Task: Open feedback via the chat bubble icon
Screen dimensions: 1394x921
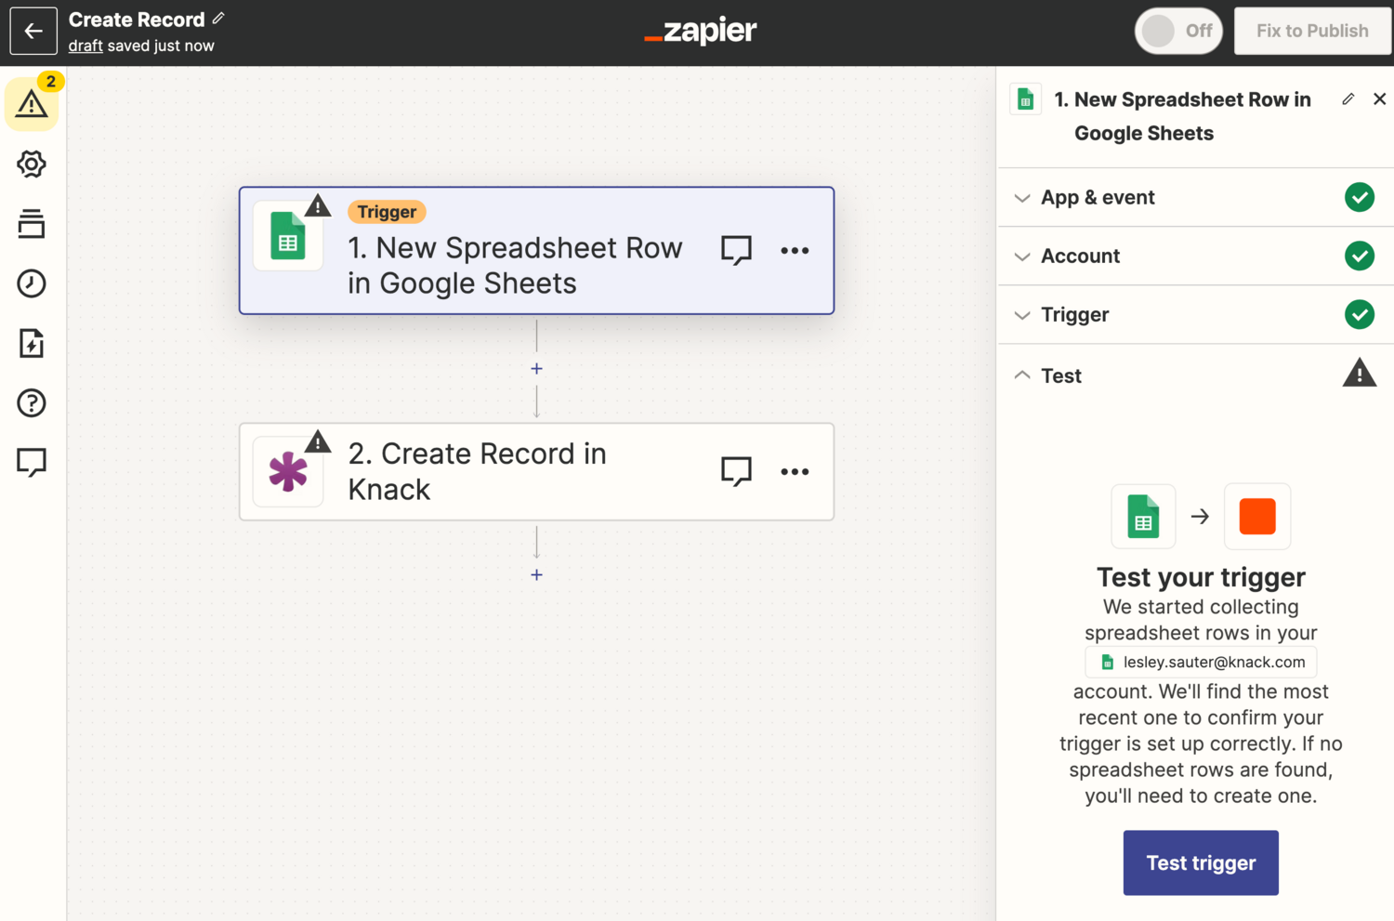Action: [32, 462]
